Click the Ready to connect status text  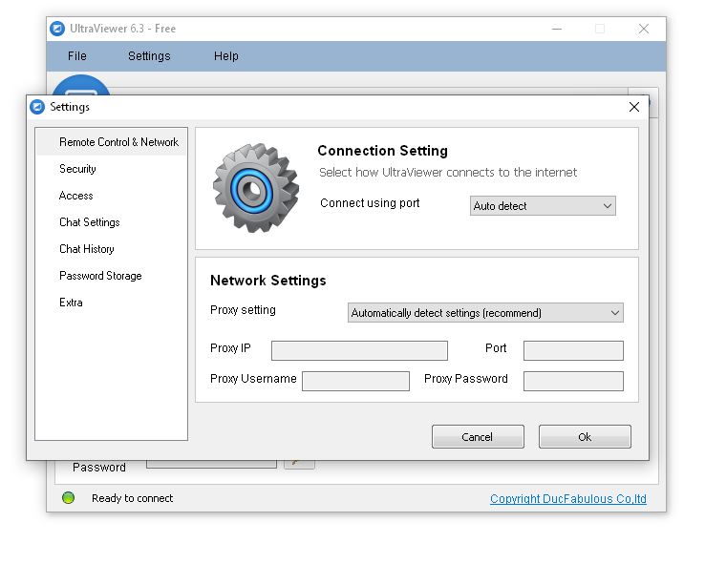coord(132,498)
